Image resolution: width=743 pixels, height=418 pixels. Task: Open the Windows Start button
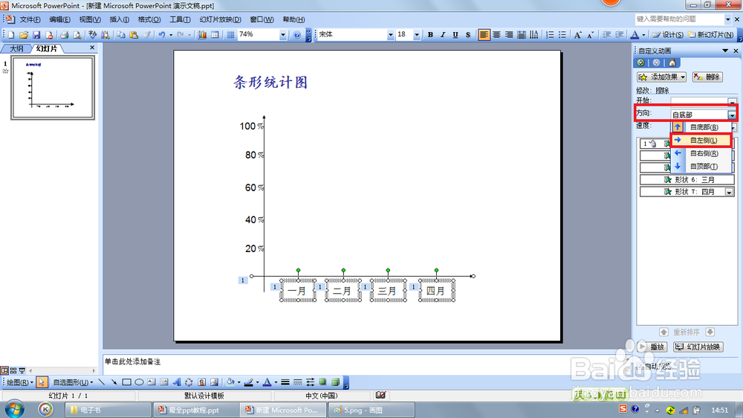click(15, 410)
